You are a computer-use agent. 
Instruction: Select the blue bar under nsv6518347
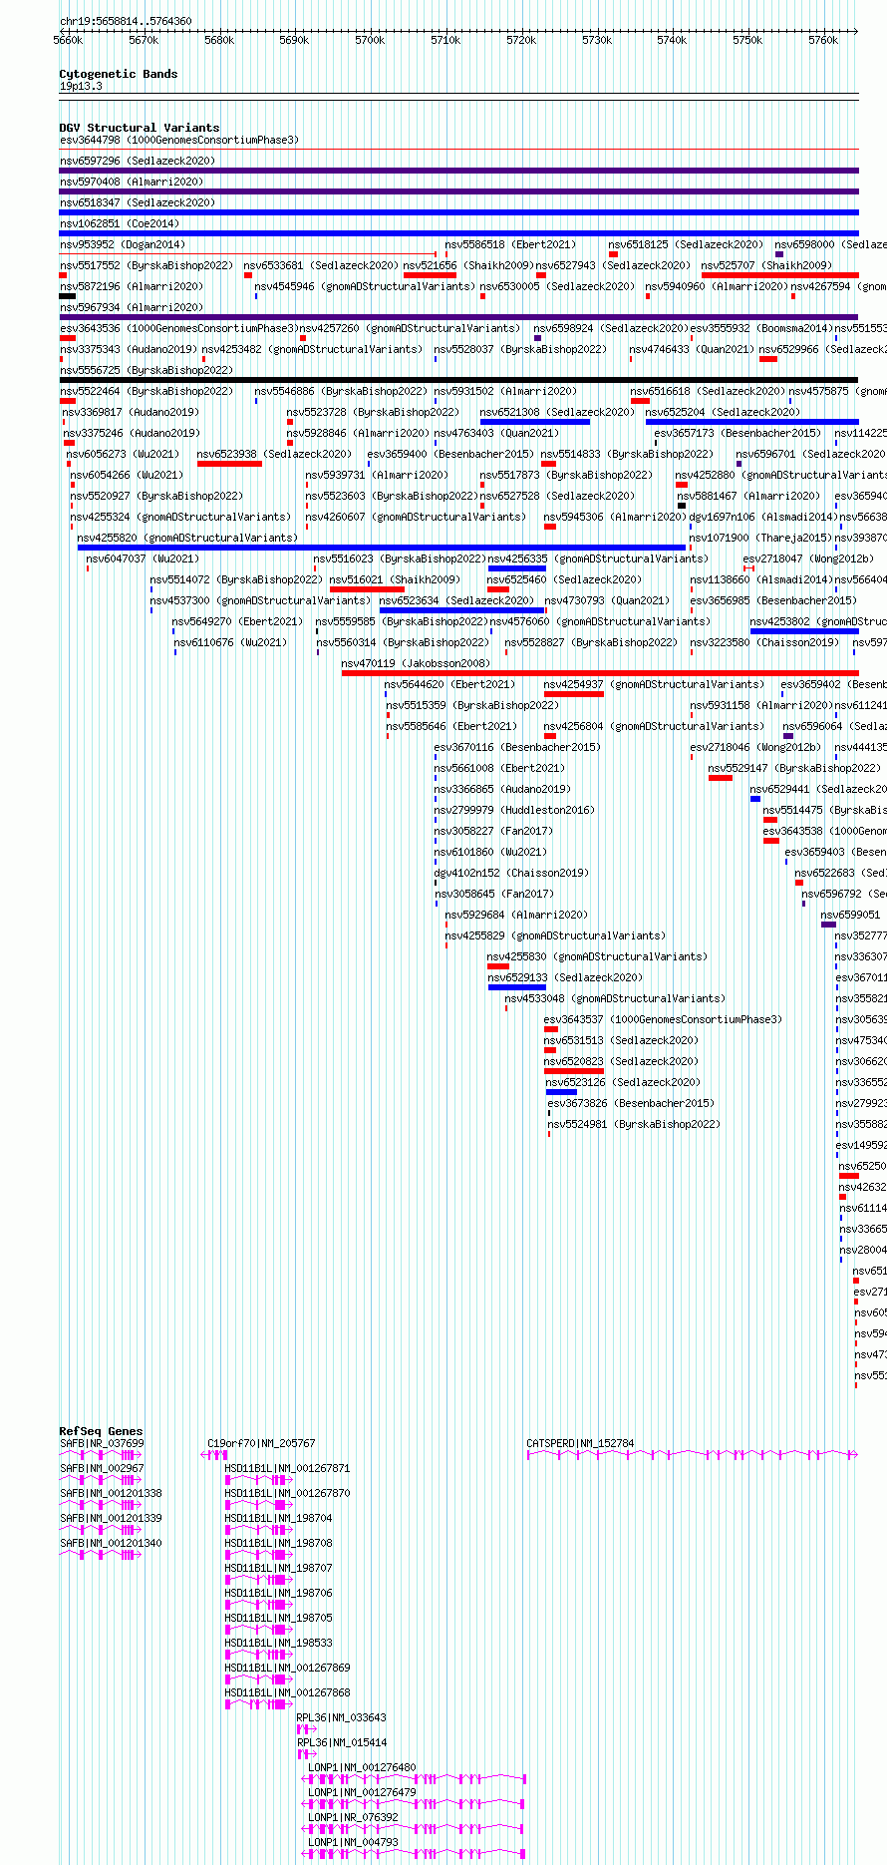(458, 212)
